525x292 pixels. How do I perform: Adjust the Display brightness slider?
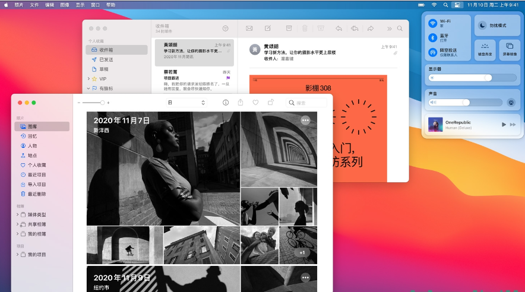(x=472, y=78)
